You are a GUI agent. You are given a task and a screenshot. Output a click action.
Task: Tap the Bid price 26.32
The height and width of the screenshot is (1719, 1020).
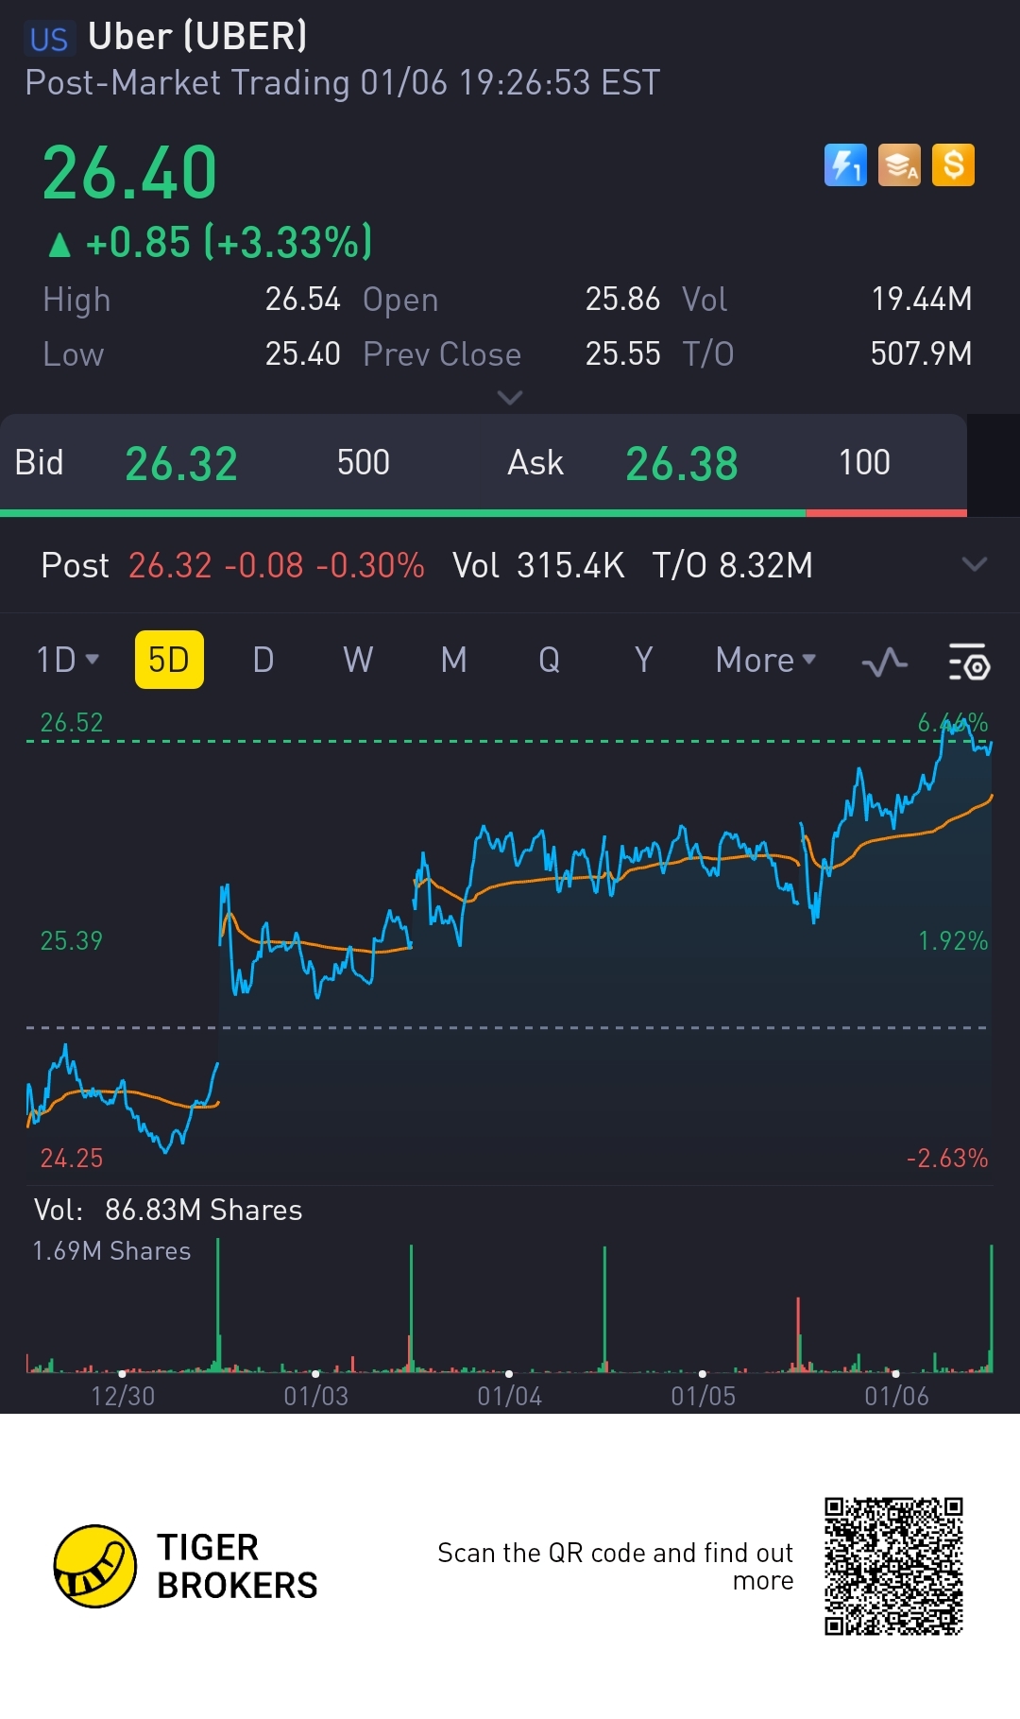(x=181, y=464)
